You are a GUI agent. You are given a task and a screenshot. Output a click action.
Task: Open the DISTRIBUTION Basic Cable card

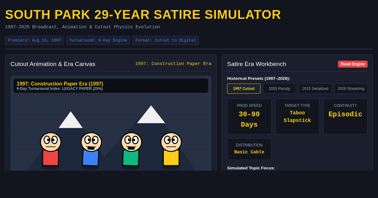pos(249,149)
